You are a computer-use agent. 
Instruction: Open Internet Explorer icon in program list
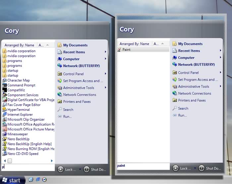tap(5, 115)
